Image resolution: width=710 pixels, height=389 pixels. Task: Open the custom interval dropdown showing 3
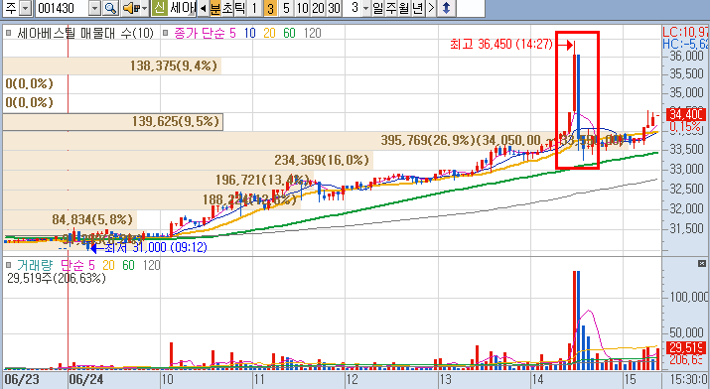pyautogui.click(x=365, y=8)
